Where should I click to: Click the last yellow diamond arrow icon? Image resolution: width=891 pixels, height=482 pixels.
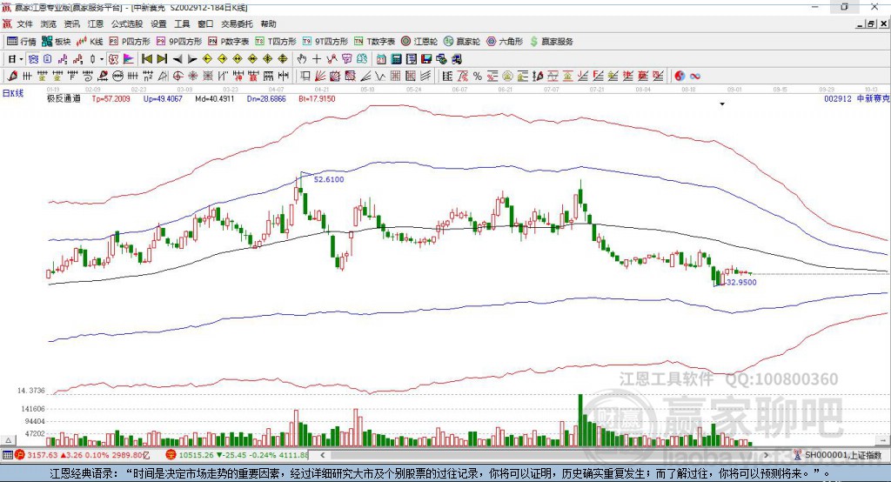(x=283, y=59)
